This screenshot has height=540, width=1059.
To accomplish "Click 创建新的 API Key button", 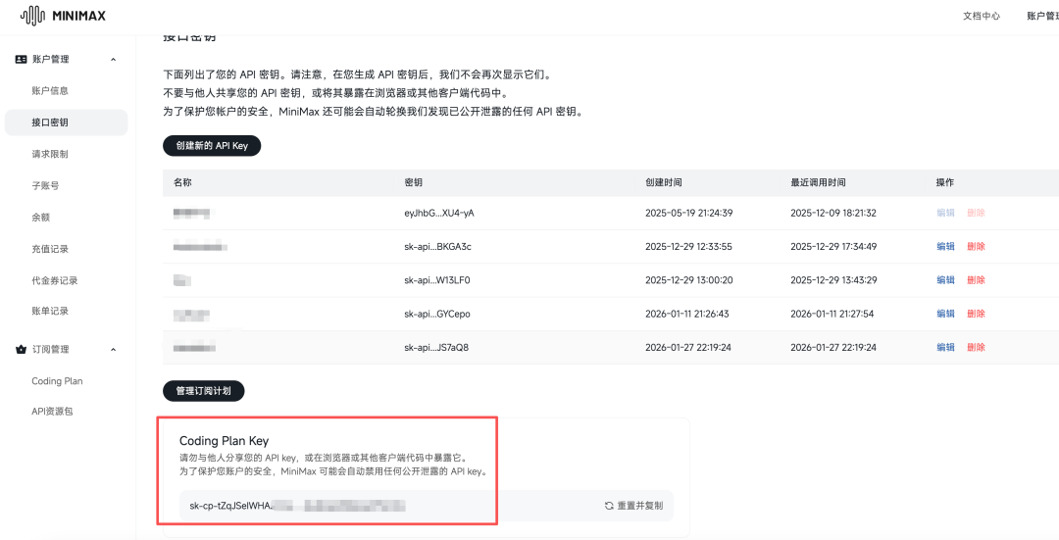I will tap(212, 145).
